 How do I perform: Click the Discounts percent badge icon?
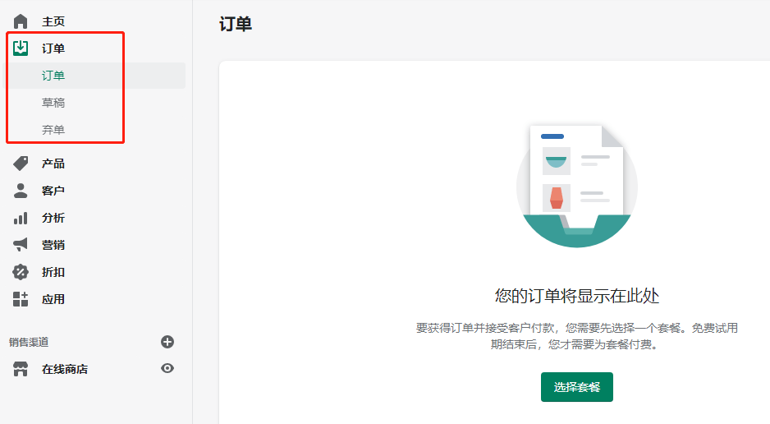[21, 272]
